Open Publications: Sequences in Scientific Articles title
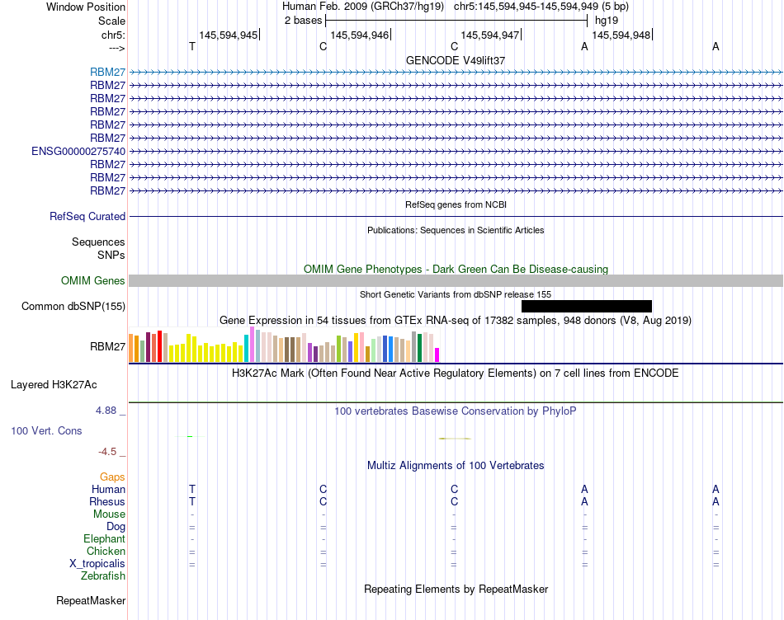Image resolution: width=784 pixels, height=620 pixels. point(456,230)
